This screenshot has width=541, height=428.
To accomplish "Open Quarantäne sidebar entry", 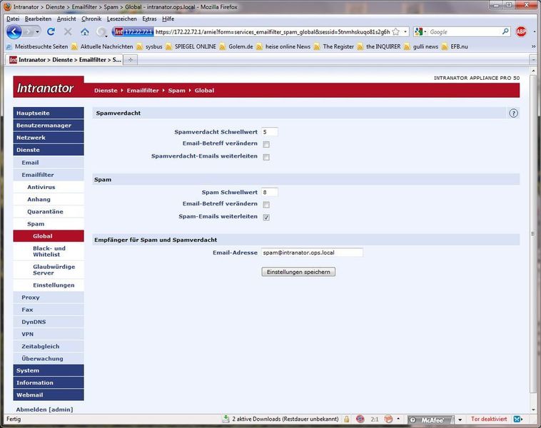I will coord(49,211).
